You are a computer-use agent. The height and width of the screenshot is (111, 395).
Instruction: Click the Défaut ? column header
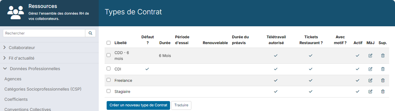click(x=148, y=40)
